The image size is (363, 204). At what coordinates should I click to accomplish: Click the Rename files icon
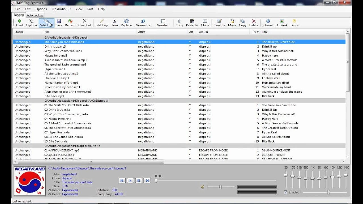219,23
